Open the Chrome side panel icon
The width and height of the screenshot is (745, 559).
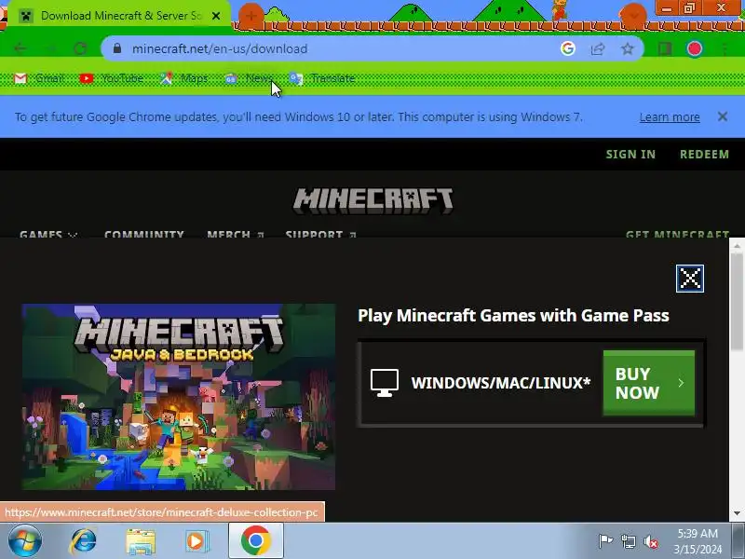(665, 48)
